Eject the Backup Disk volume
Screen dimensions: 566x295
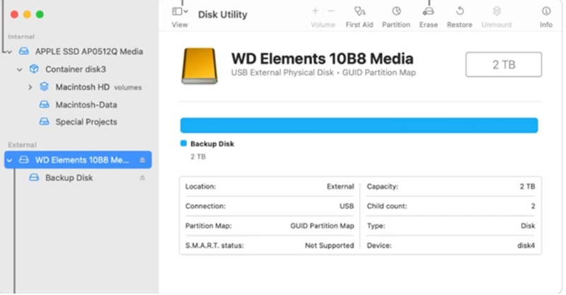tap(142, 178)
